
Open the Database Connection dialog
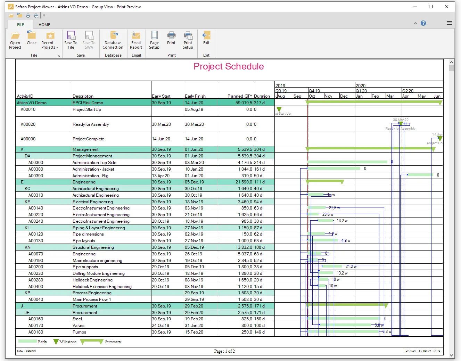[x=113, y=40]
